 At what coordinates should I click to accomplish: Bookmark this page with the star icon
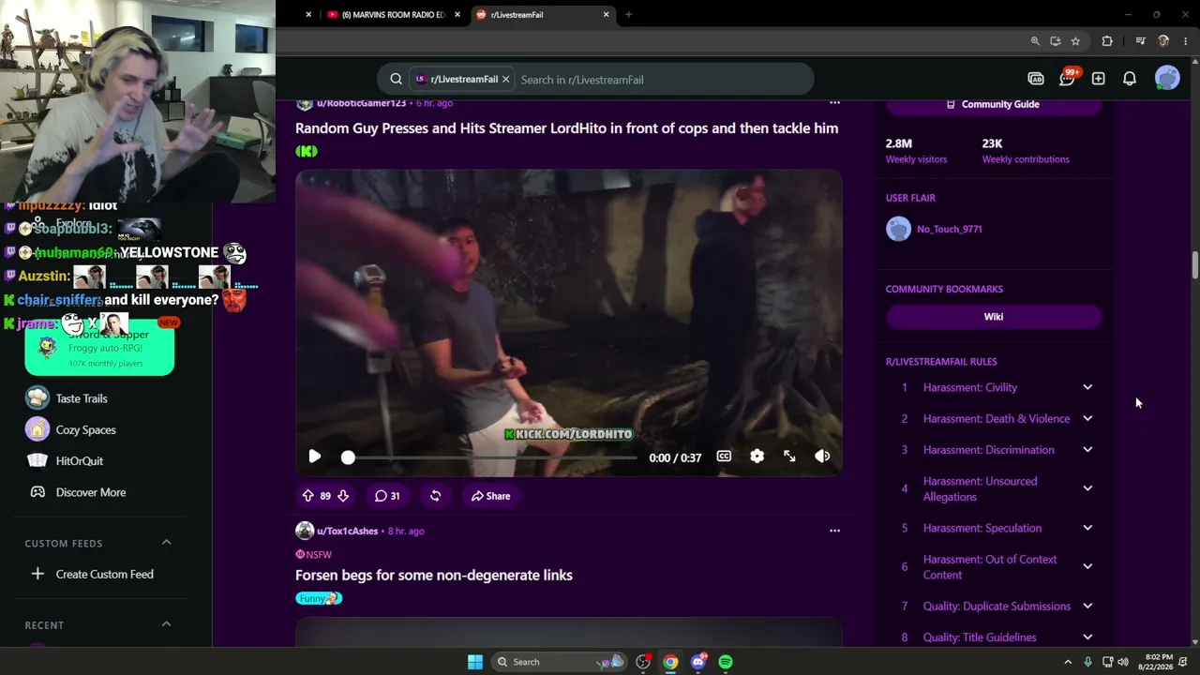1075,41
